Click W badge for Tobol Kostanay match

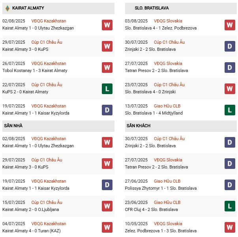(x=107, y=67)
